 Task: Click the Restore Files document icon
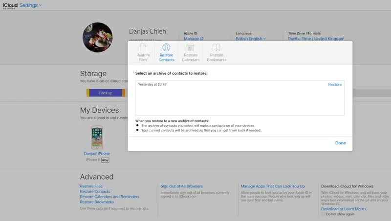coord(143,48)
